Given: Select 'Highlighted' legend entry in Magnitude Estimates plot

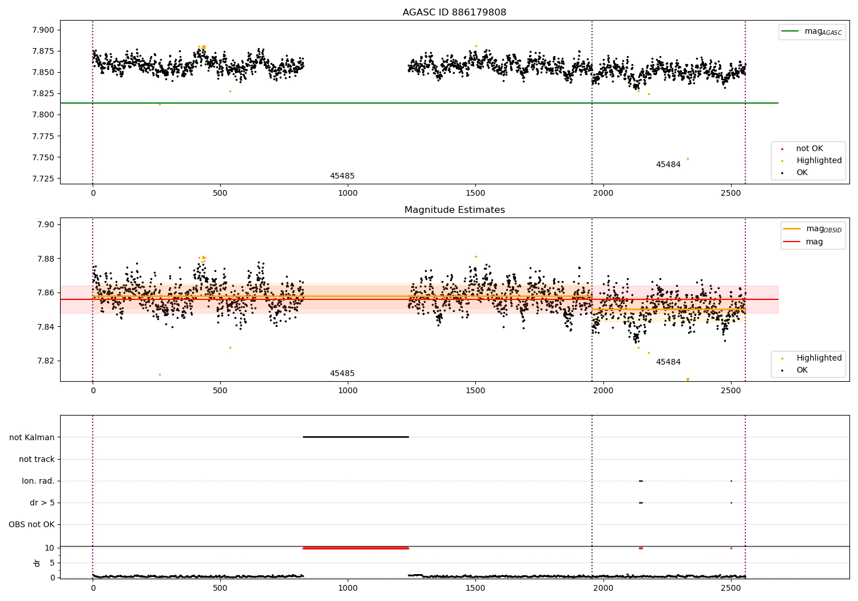Looking at the screenshot, I should [819, 358].
